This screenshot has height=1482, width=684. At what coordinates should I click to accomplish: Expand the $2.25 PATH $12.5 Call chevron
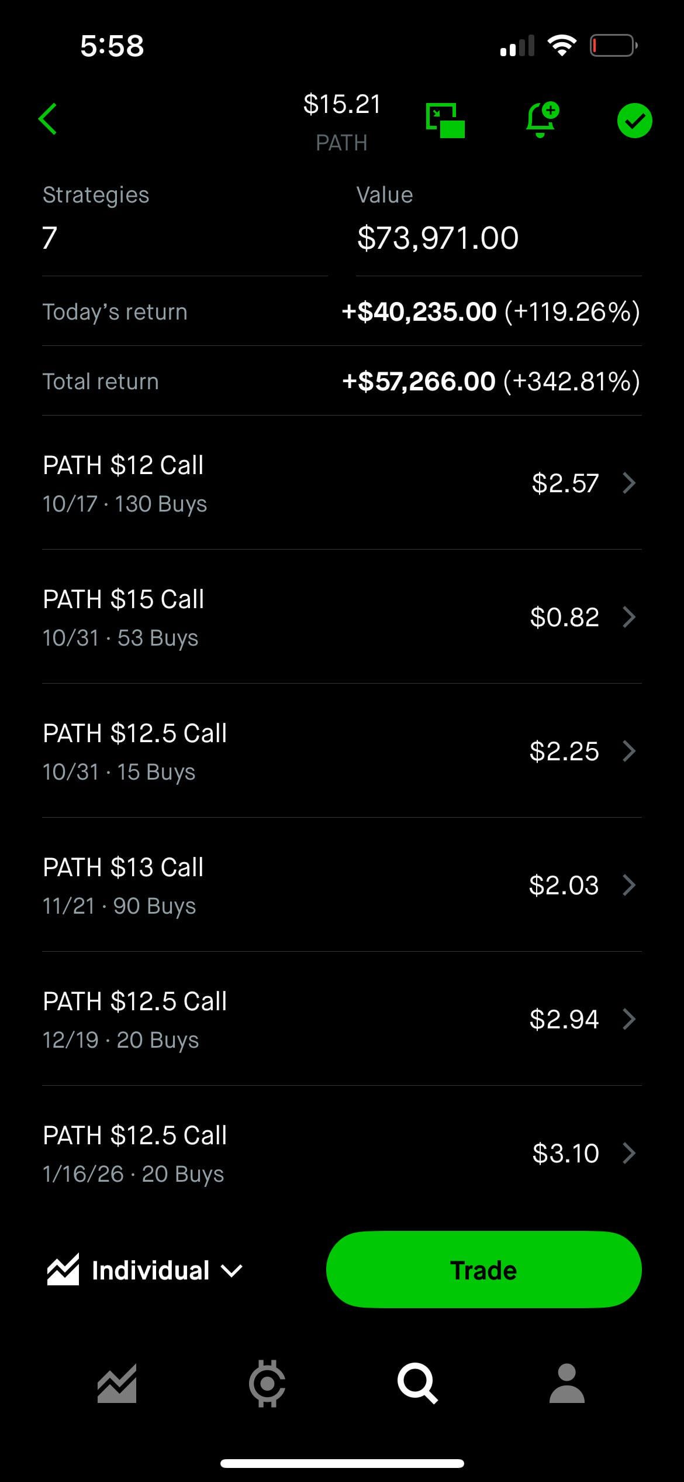click(x=629, y=751)
